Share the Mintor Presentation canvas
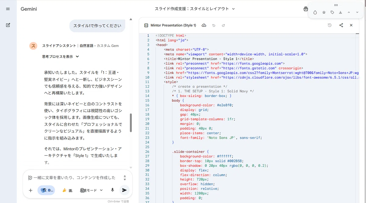Viewport: 366px width, 203px height. (341, 25)
